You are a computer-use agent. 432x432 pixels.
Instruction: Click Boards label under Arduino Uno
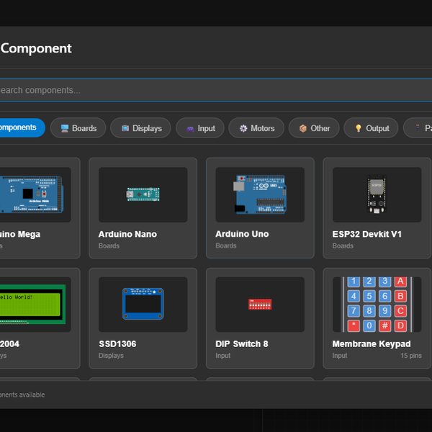pos(226,246)
